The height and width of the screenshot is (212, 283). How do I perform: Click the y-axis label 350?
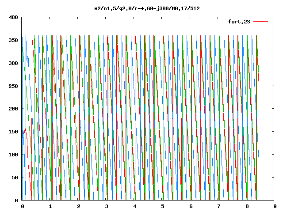[x=13, y=40]
